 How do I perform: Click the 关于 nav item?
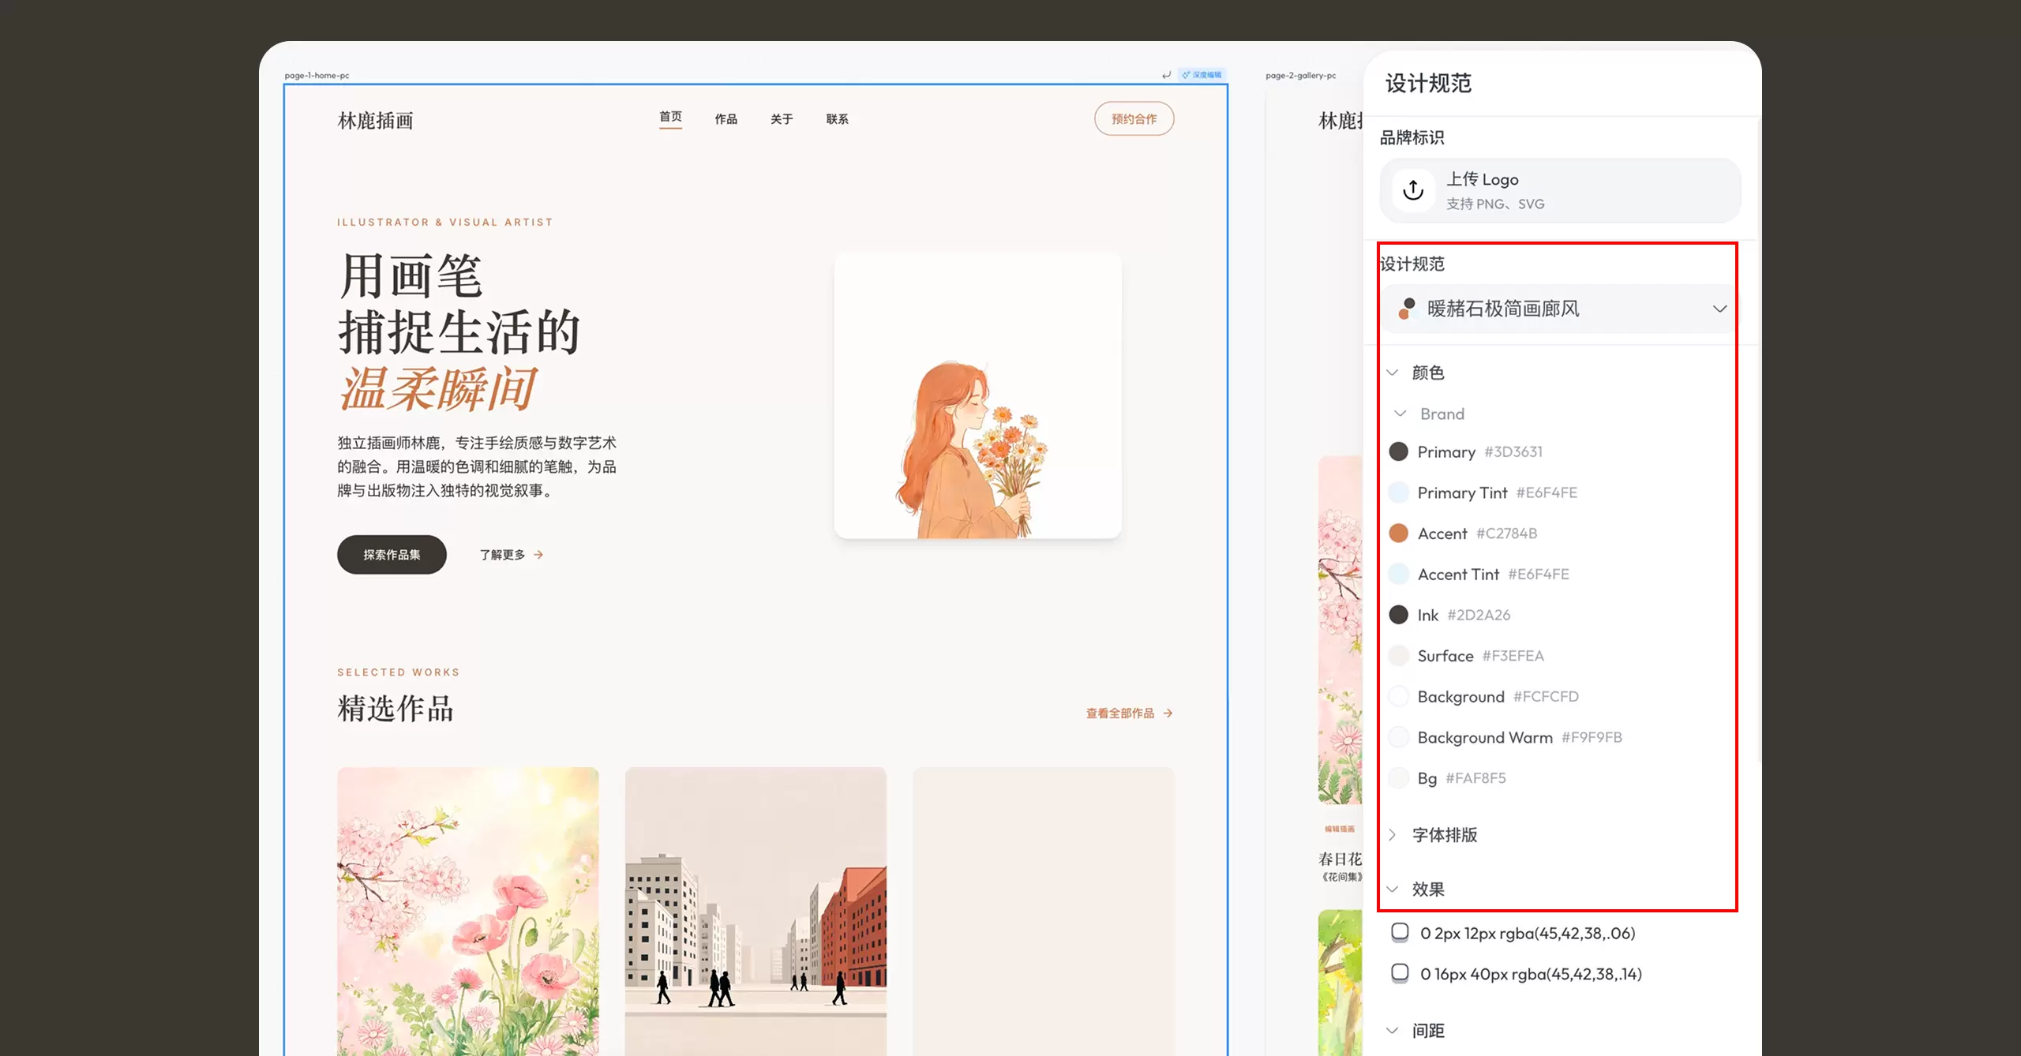coord(782,119)
